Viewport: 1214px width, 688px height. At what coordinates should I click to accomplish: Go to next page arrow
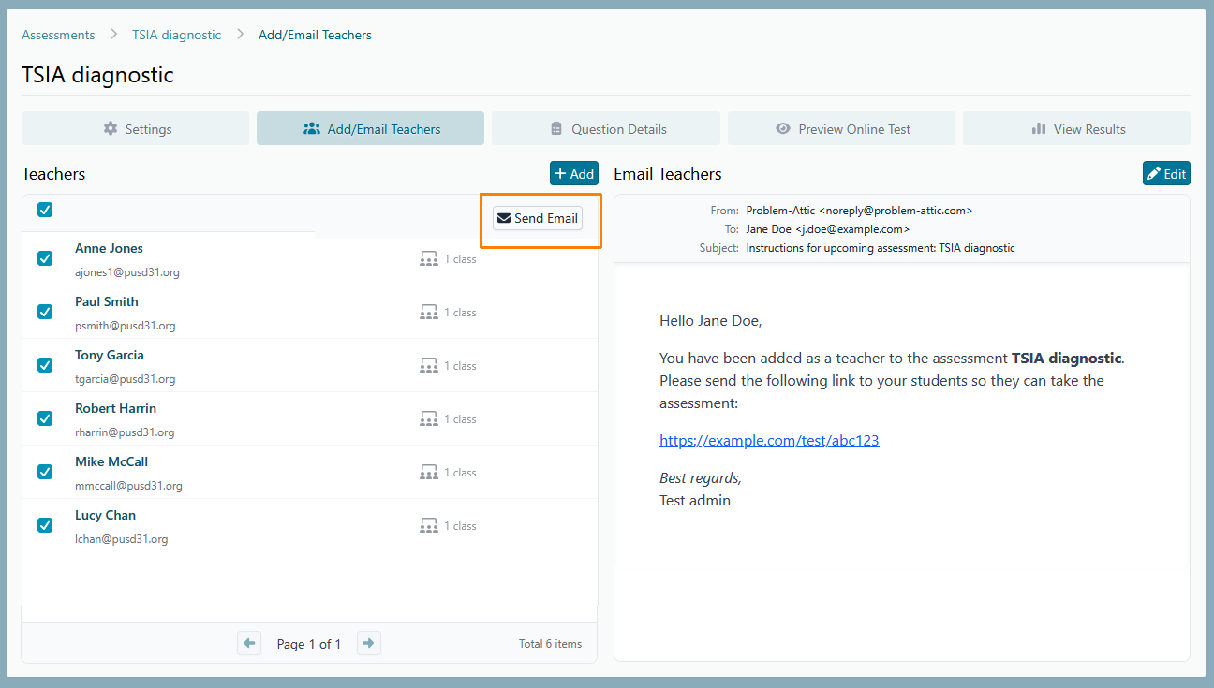(369, 643)
